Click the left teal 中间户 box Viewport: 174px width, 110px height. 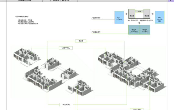[x=134, y=30]
